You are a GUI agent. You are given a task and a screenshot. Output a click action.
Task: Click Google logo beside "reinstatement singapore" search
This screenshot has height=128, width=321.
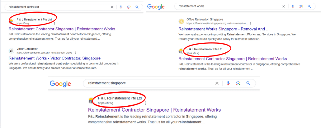click(x=60, y=84)
